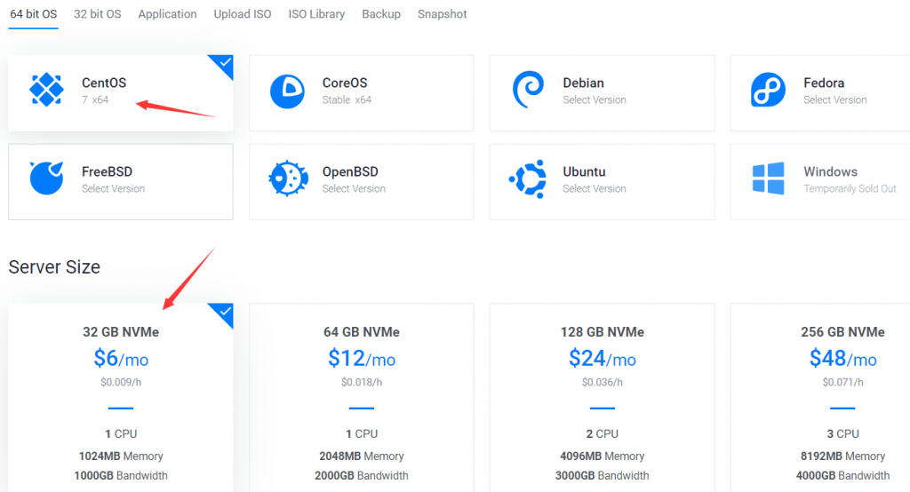Image resolution: width=910 pixels, height=492 pixels.
Task: Click Windows Temporarily Sold Out label
Action: click(x=850, y=188)
